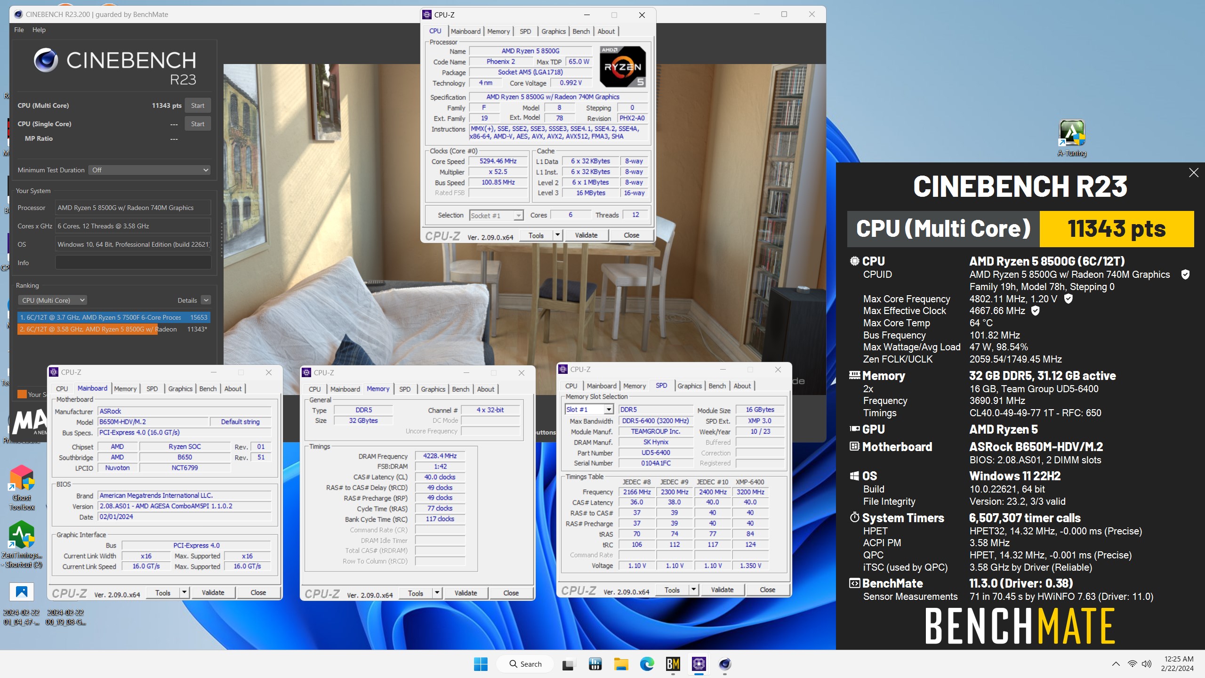
Task: Click the Info input field in Cinebench
Action: [x=133, y=263]
